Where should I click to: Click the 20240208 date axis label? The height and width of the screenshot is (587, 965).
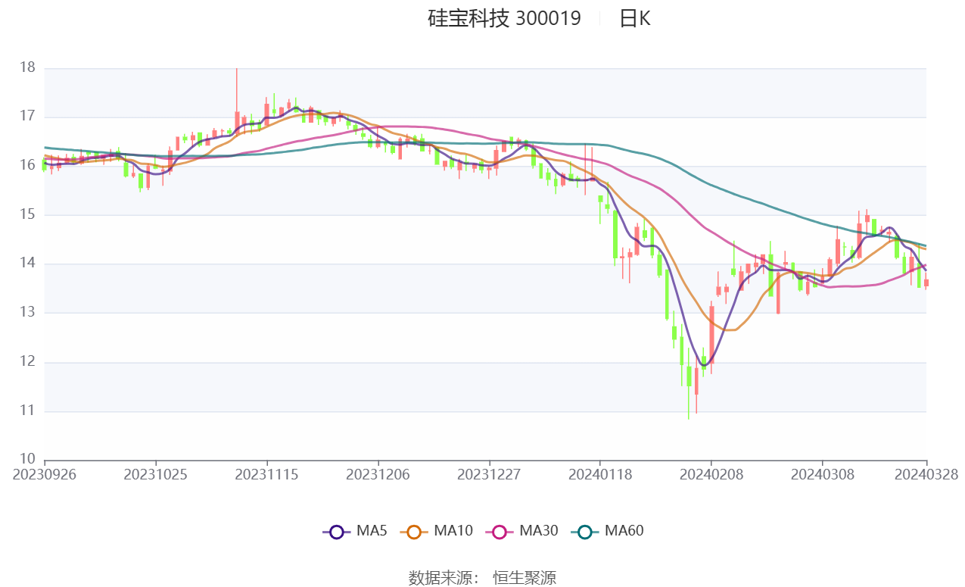pos(711,474)
